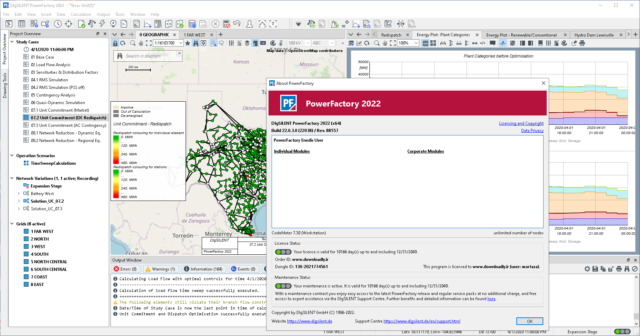Click the magnifier zoom icon in plot toolbar
The image size is (640, 336).
point(377,43)
